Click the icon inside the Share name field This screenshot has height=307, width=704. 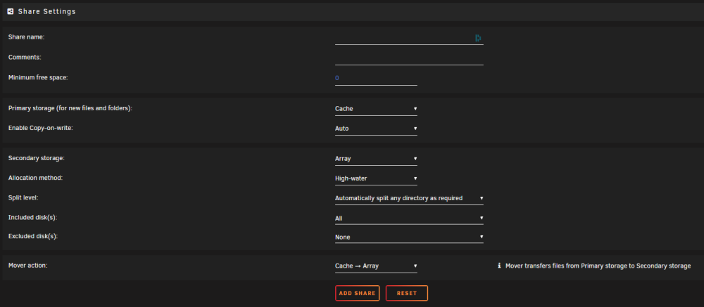point(478,38)
